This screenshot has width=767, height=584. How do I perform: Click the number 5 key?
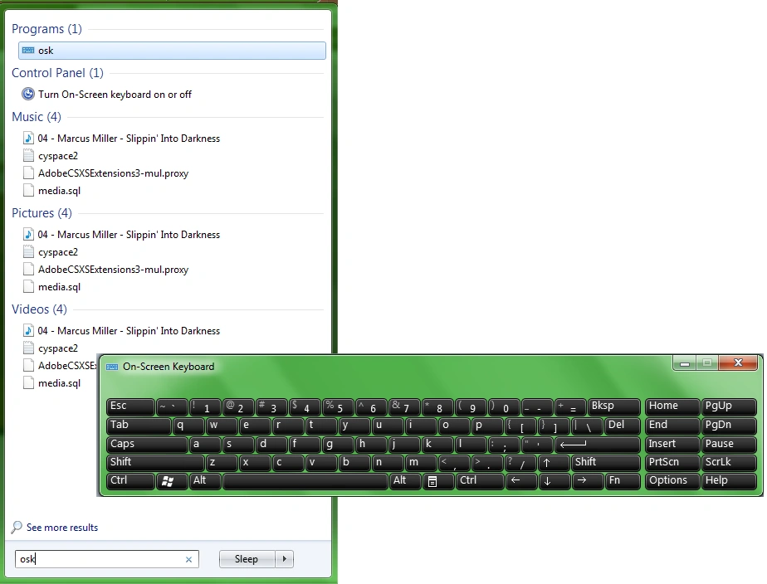338,407
